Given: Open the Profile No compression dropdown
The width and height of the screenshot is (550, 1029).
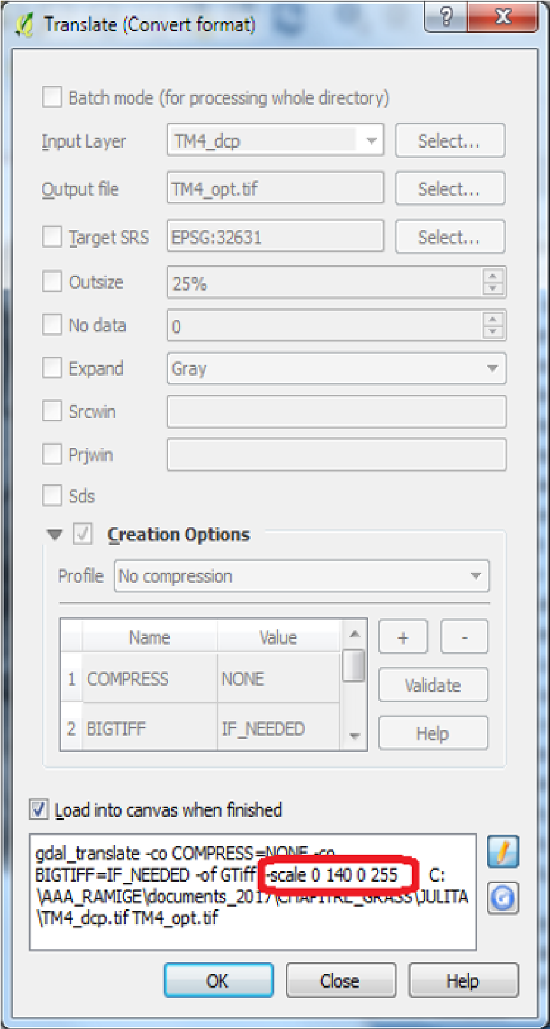Looking at the screenshot, I should pos(302,576).
